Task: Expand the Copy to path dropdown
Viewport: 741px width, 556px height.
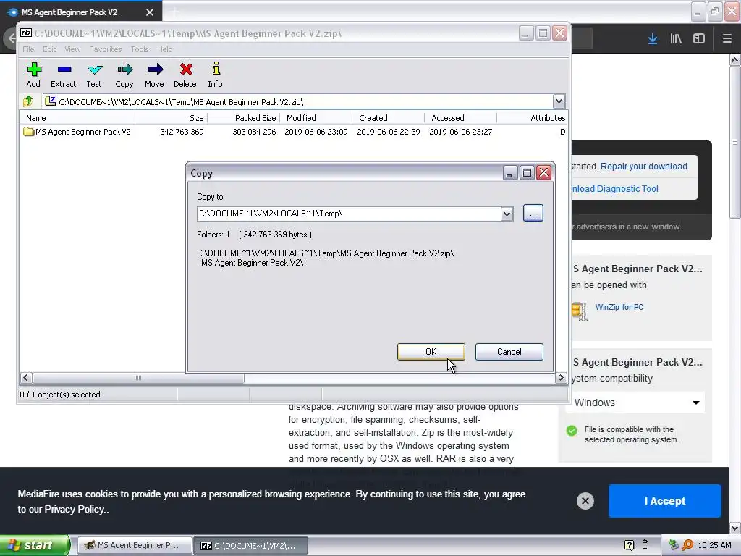Action: click(507, 214)
